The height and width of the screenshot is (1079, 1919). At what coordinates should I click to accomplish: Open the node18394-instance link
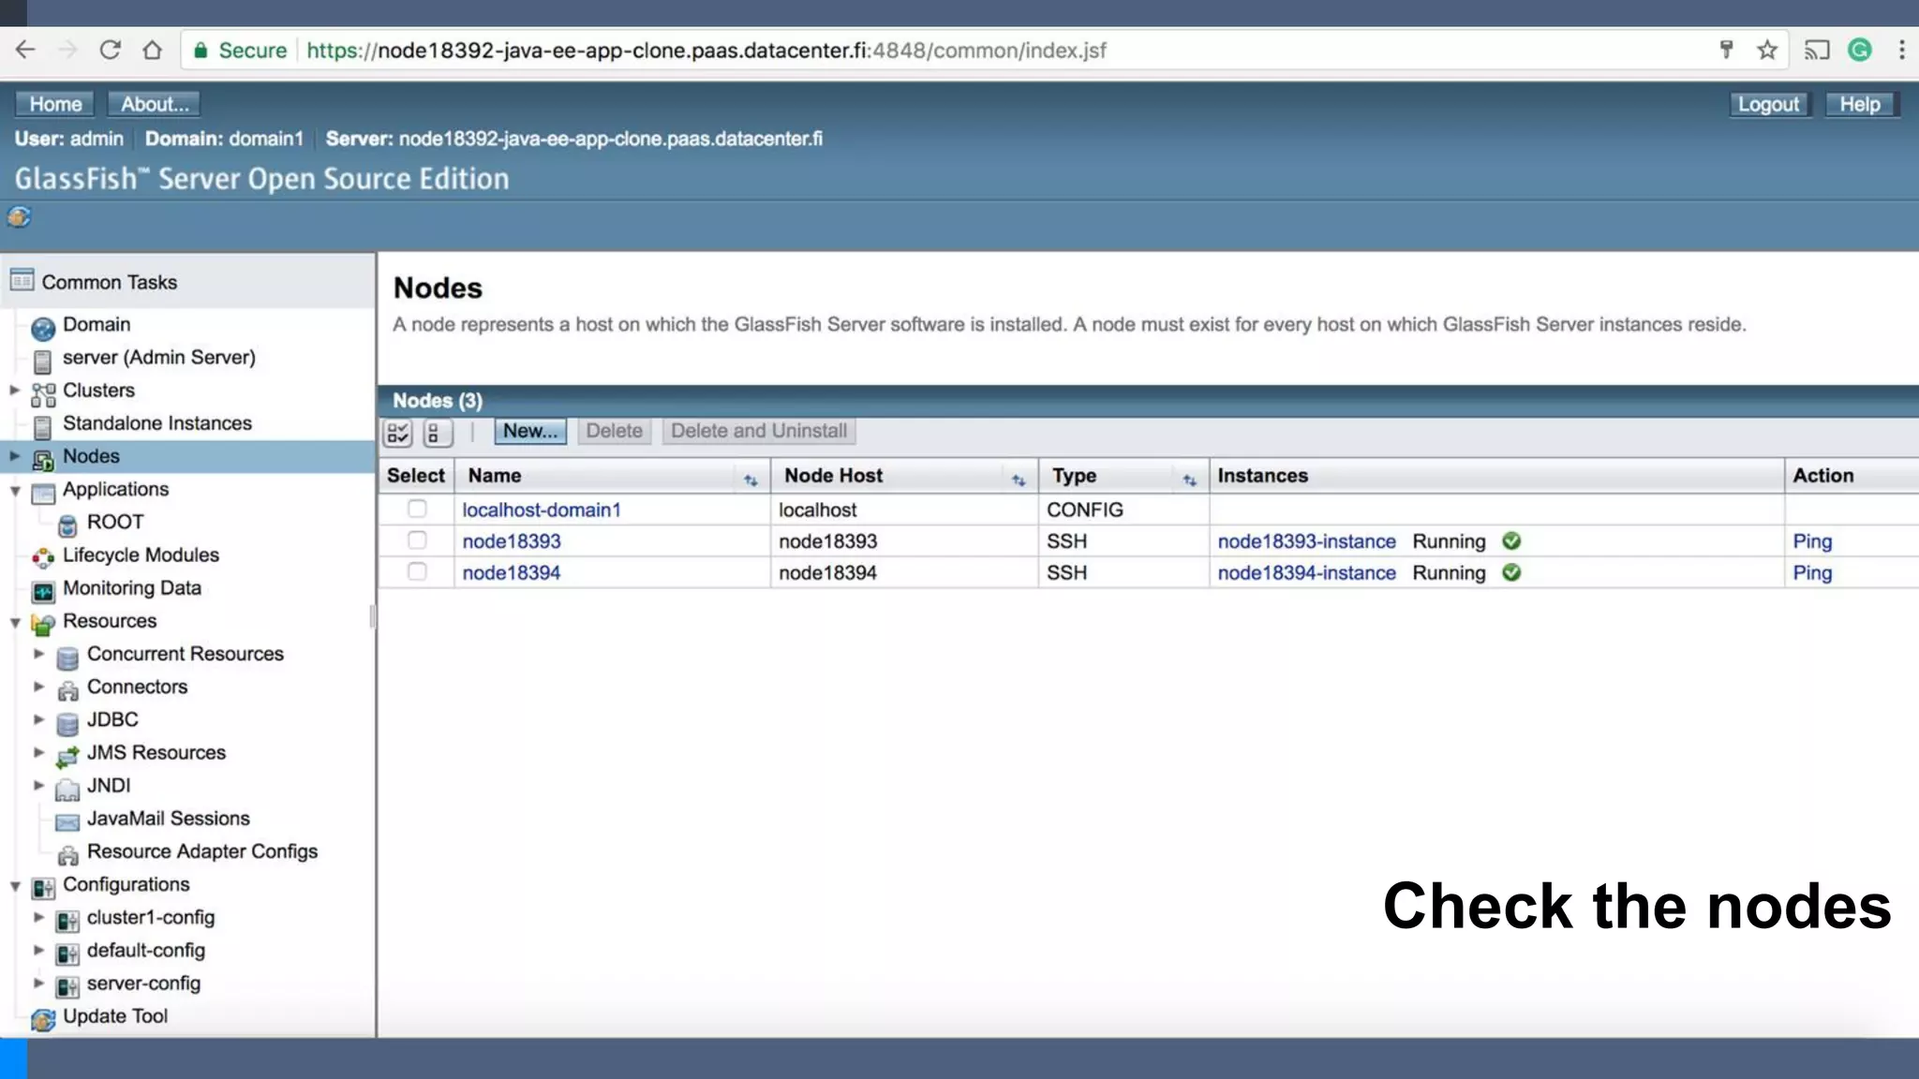click(1307, 573)
